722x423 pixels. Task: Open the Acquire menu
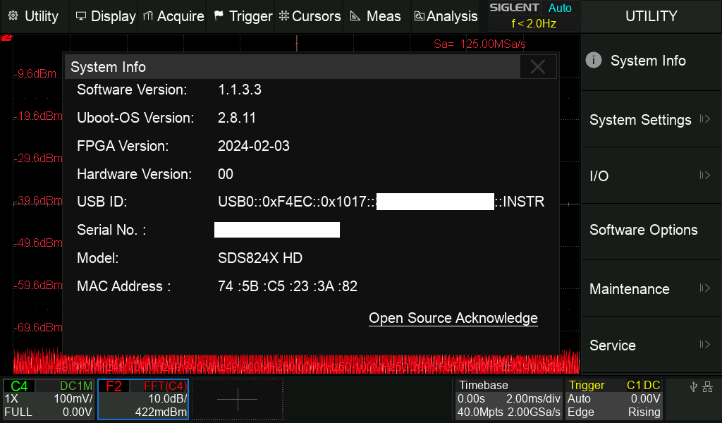click(x=173, y=16)
